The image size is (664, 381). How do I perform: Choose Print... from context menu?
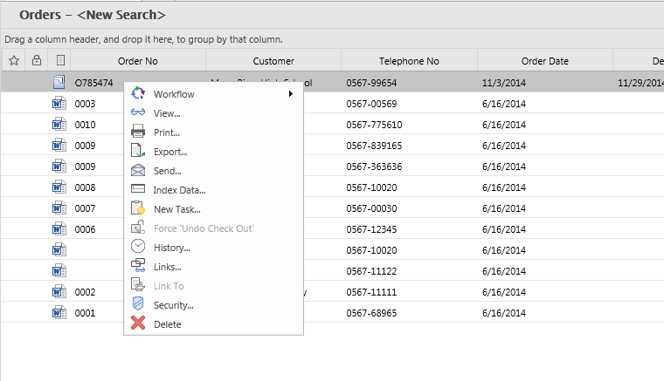[213, 133]
